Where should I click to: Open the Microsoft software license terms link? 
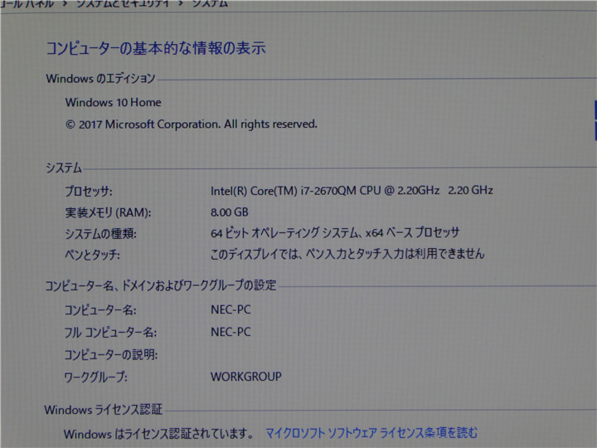(371, 433)
